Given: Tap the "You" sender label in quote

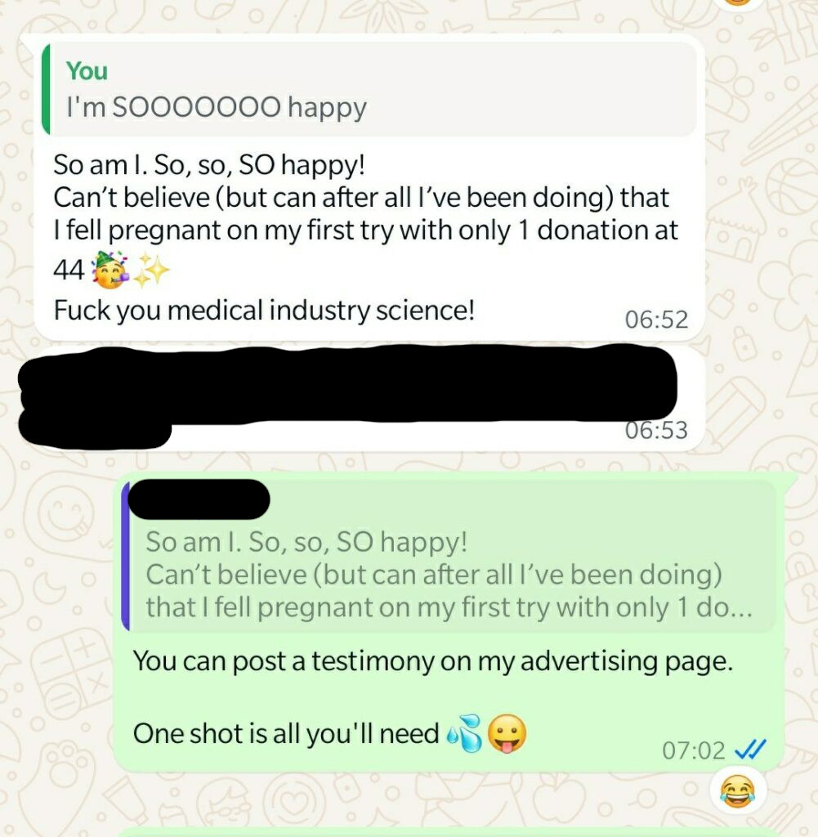Looking at the screenshot, I should click(x=87, y=70).
